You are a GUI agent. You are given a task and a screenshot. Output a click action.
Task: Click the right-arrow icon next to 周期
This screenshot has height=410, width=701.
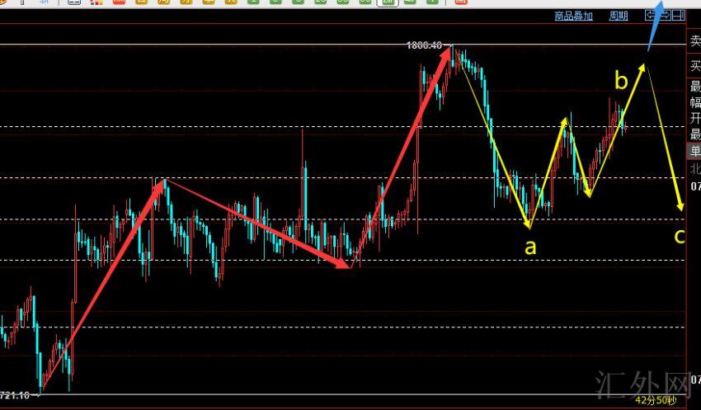pyautogui.click(x=666, y=16)
